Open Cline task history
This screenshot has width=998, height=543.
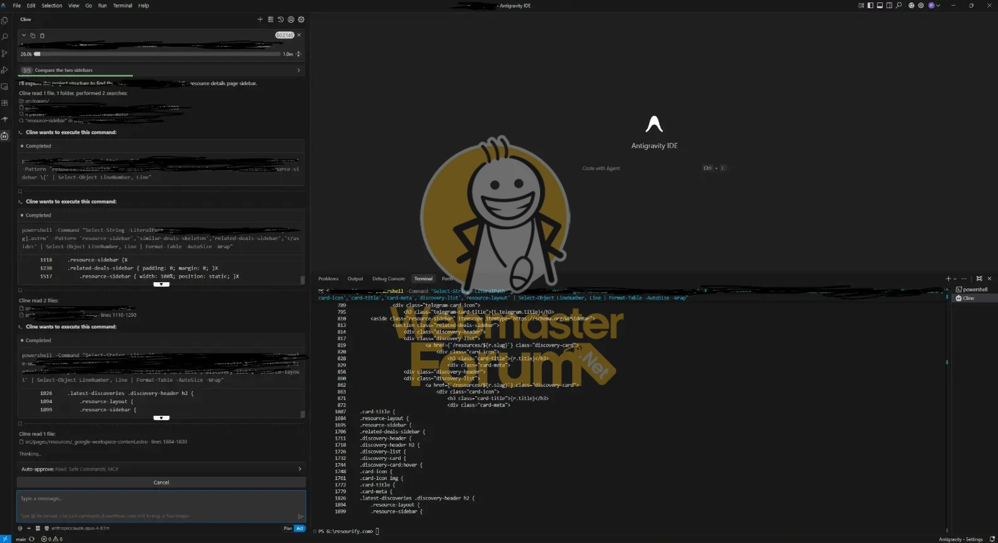[x=280, y=20]
